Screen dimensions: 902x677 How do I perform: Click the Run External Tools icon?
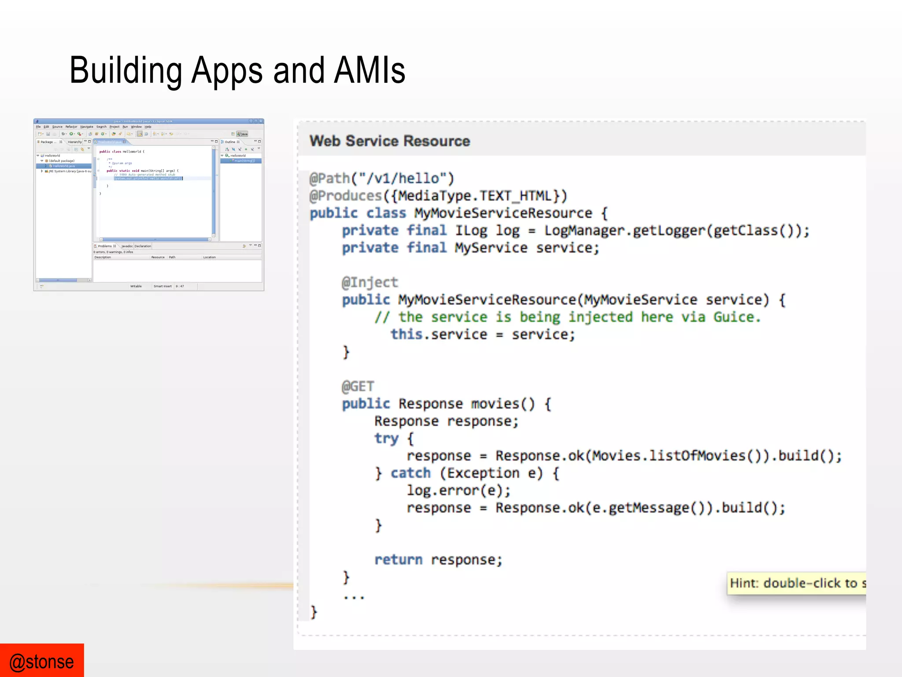coord(79,134)
